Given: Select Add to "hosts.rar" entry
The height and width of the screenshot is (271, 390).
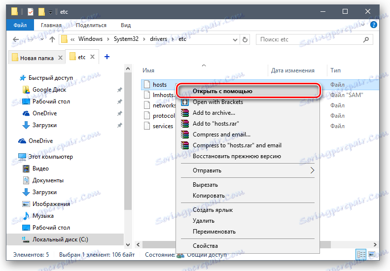Looking at the screenshot, I should click(248, 124).
